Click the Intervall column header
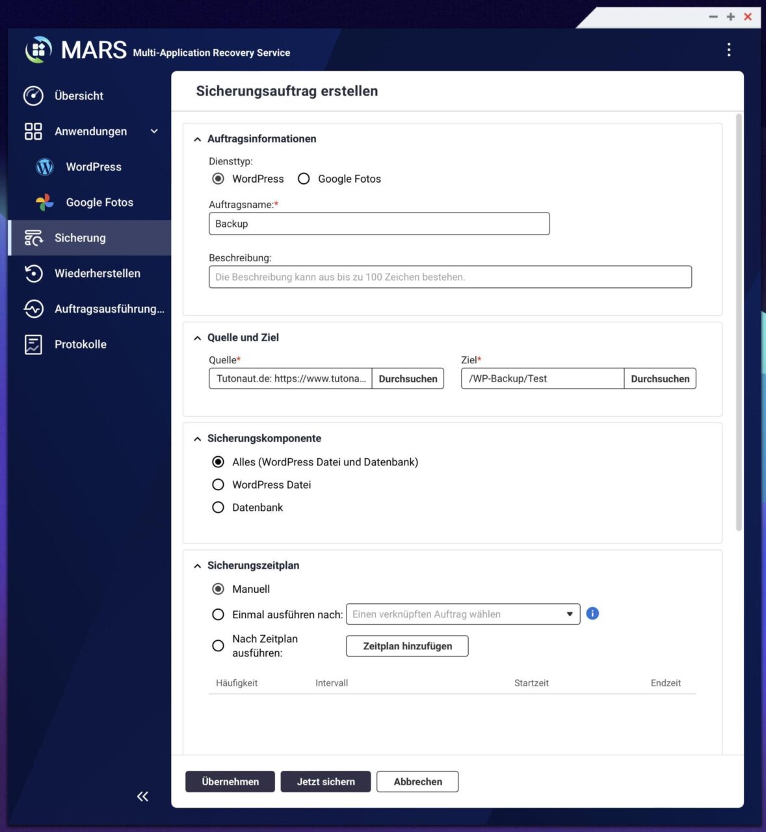The height and width of the screenshot is (832, 766). click(332, 683)
